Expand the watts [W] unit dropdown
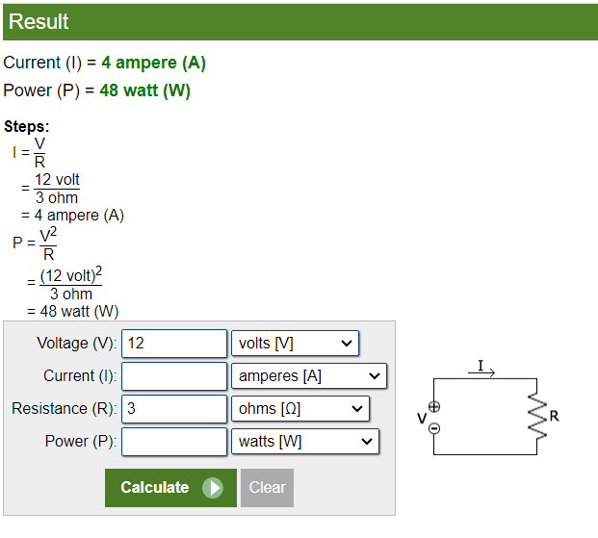Viewport: 598px width, 538px height. tap(304, 442)
